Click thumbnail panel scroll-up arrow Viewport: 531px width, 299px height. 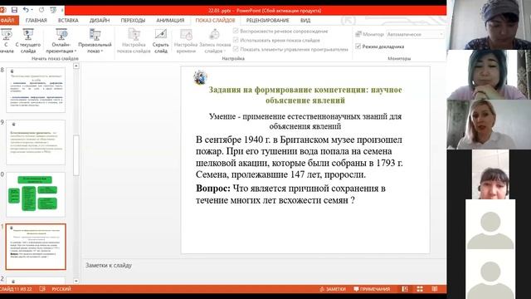point(76,66)
